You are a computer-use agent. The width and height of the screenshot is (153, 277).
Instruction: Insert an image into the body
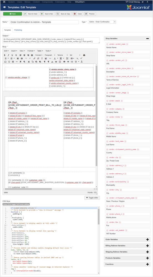(x=46, y=58)
